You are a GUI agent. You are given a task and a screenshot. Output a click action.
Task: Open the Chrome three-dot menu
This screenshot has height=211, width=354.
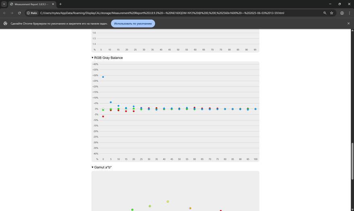point(349,13)
